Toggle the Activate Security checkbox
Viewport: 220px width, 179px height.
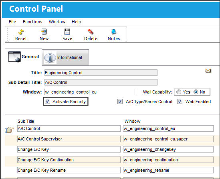pyautogui.click(x=47, y=101)
